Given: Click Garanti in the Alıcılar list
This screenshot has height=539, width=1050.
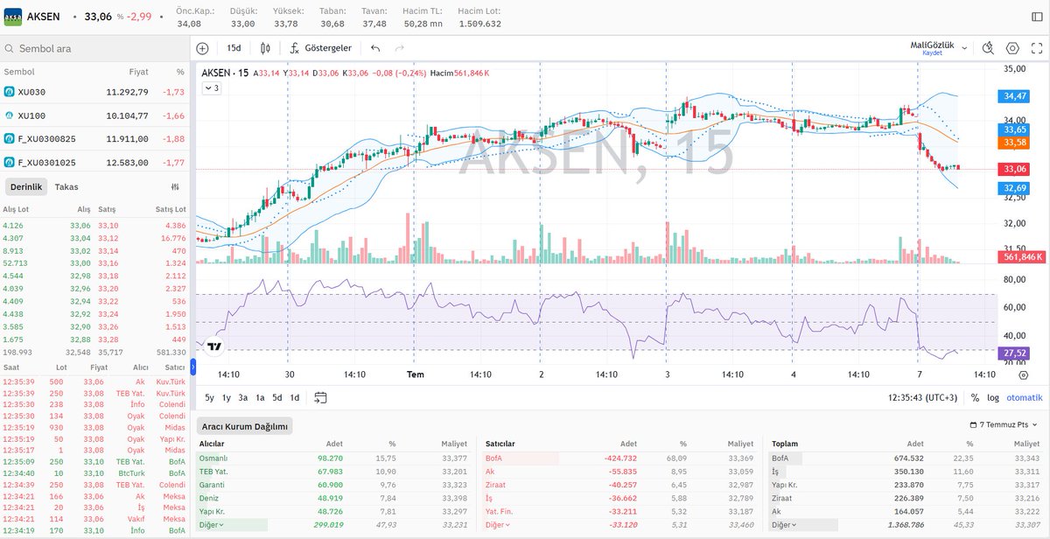Looking at the screenshot, I should click(213, 484).
